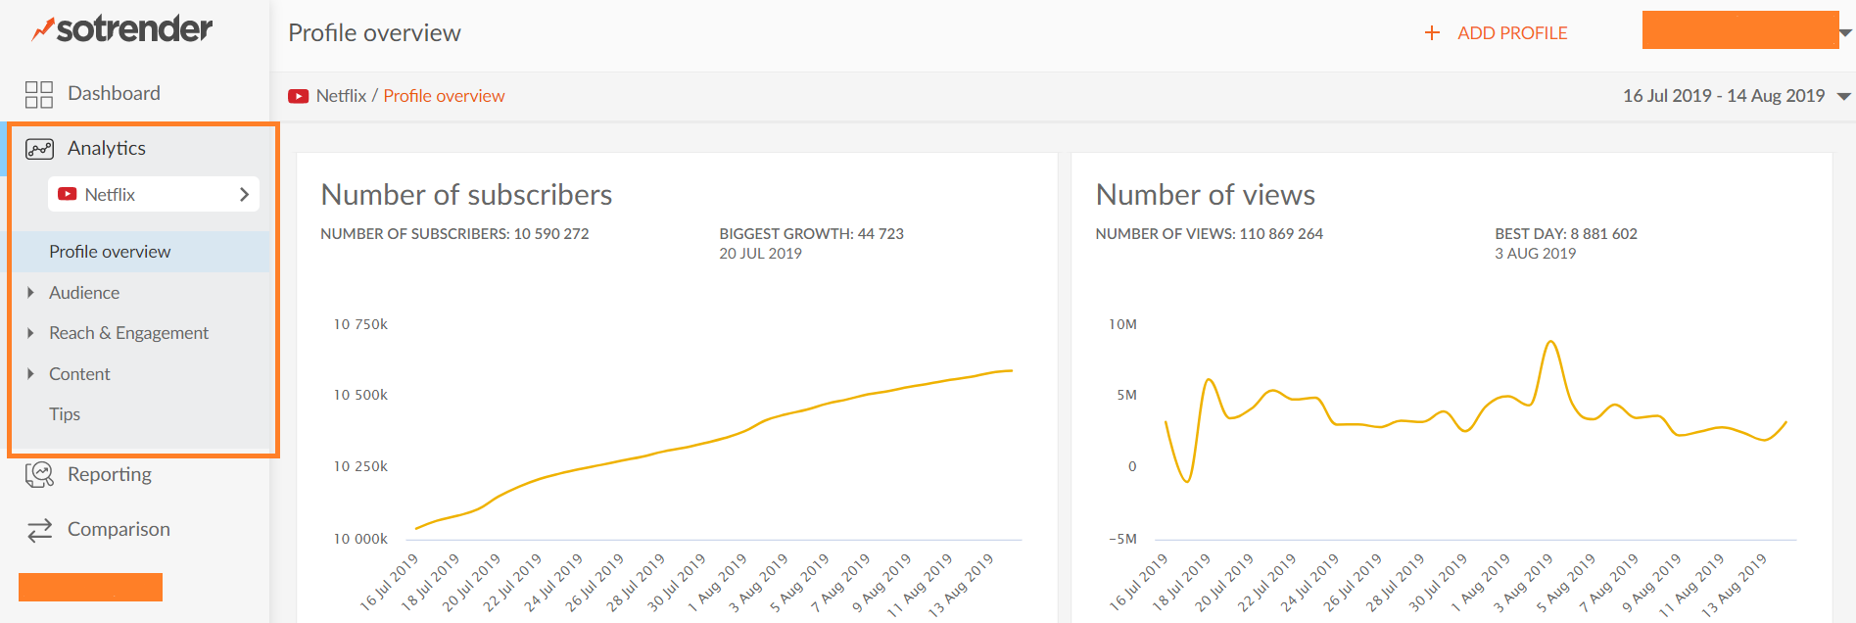
Task: Click the ADD PROFILE button
Action: [1511, 33]
